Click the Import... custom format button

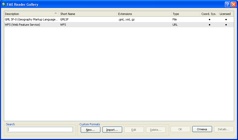[112, 130]
